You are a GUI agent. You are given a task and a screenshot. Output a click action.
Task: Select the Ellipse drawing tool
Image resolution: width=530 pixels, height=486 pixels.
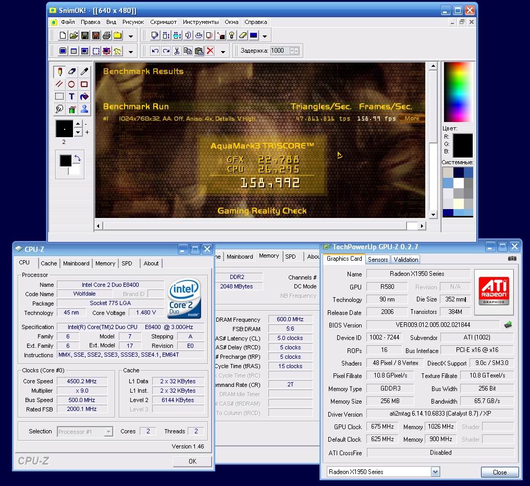coord(72,84)
